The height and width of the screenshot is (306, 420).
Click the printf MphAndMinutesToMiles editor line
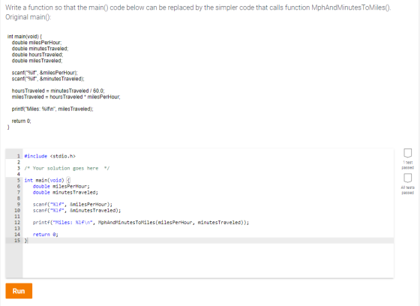(141, 223)
